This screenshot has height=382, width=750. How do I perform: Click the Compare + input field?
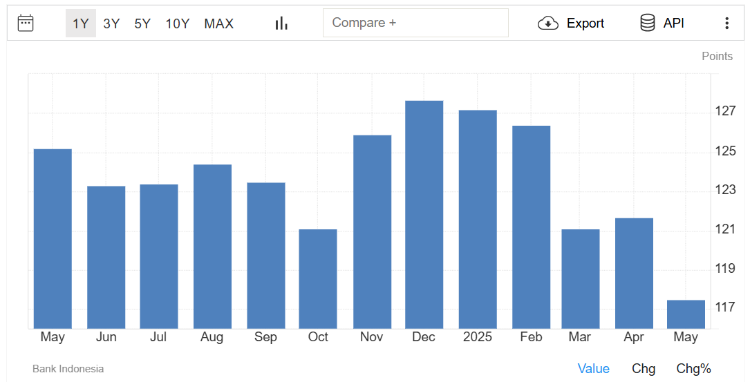[x=415, y=23]
